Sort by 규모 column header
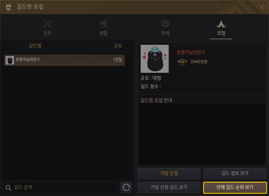269x196 pixels. (x=118, y=46)
